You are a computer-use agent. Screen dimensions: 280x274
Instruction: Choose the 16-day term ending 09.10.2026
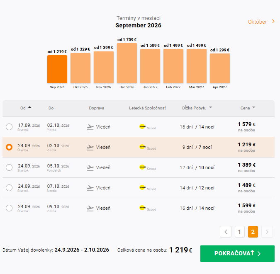tap(9, 208)
